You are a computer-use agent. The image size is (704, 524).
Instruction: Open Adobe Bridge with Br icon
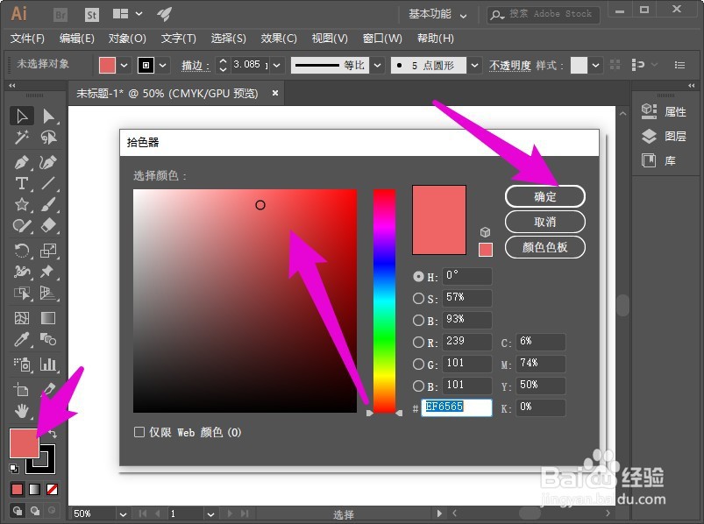coord(60,15)
